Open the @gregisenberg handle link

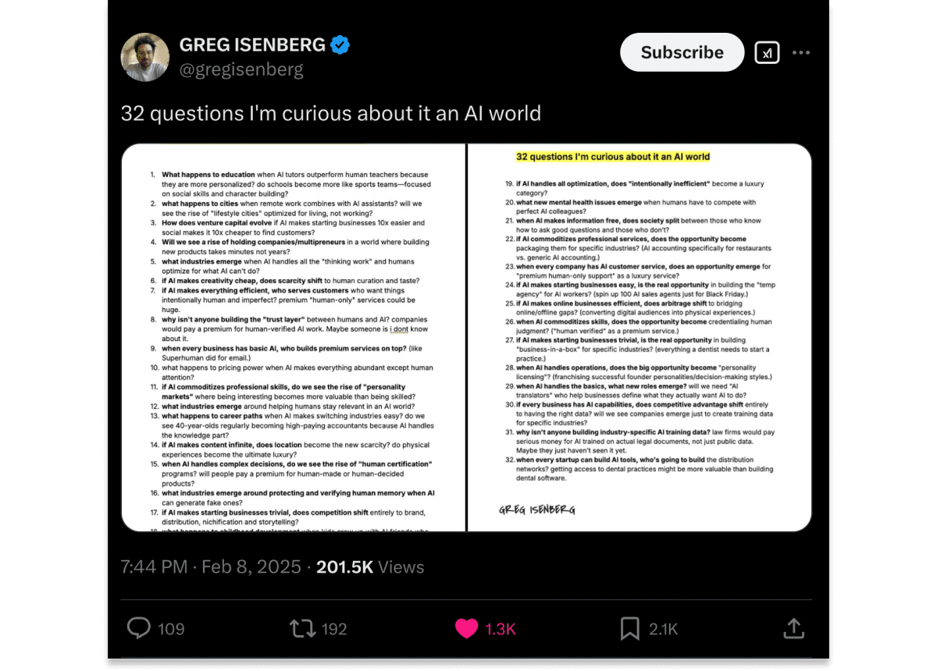(241, 69)
